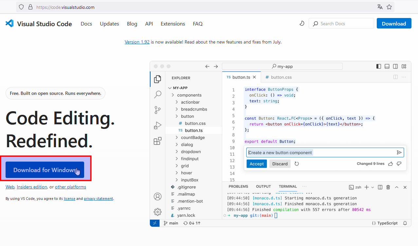The height and width of the screenshot is (246, 418).
Task: Click the customize layout icon
Action: click(x=404, y=66)
